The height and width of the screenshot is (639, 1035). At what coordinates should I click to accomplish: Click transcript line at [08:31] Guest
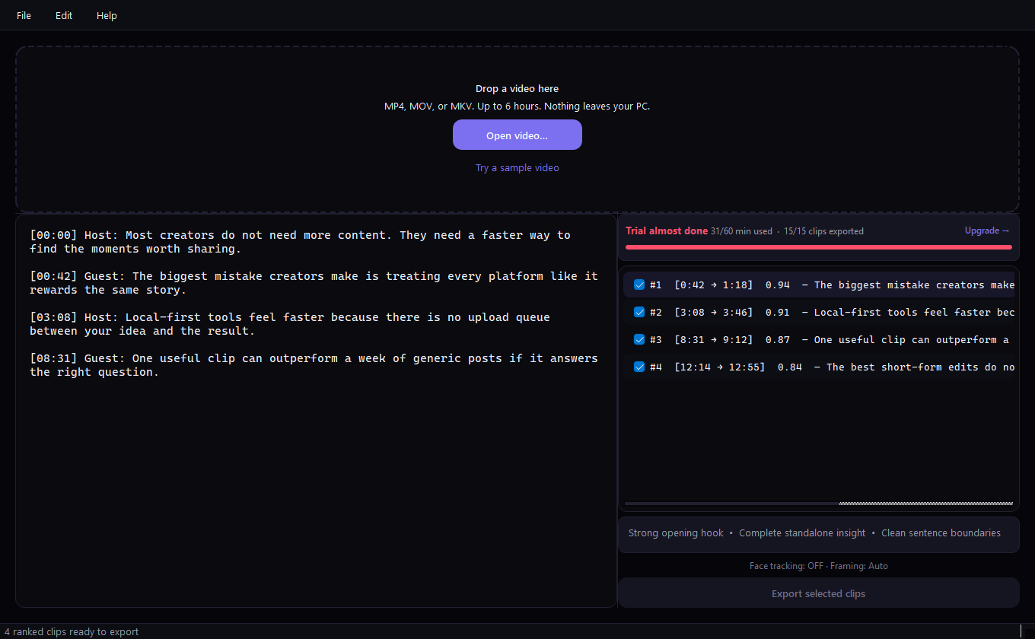(x=314, y=365)
